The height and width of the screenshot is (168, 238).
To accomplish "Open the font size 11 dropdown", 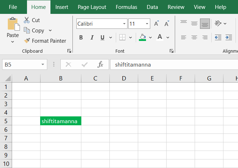I will tap(147, 24).
